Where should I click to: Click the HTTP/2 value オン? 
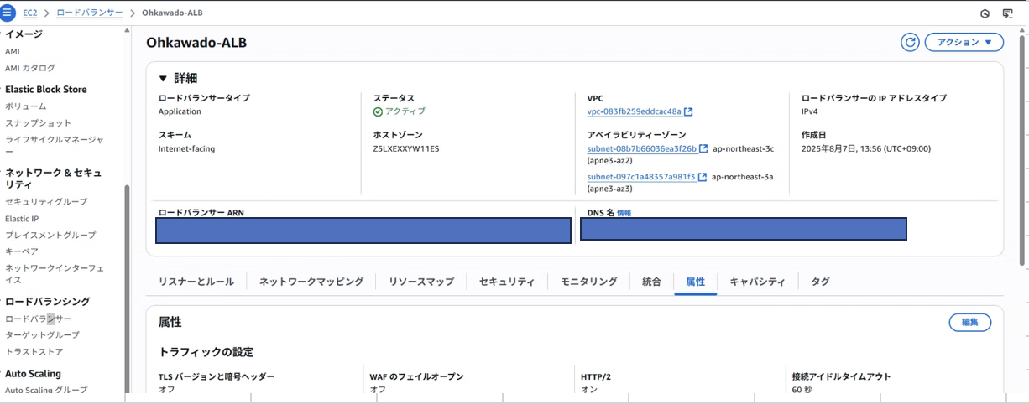589,389
